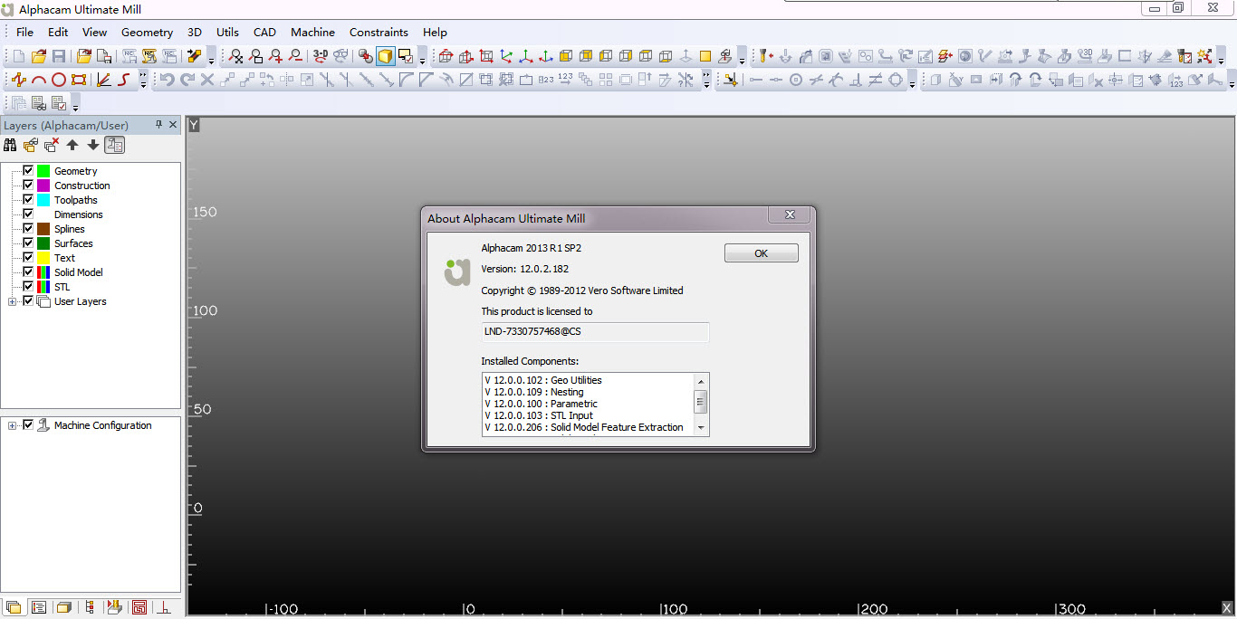Toggle the Surfaces layer checkbox
The image size is (1237, 619).
click(x=28, y=243)
